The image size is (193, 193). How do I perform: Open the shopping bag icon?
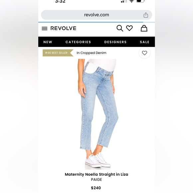click(144, 28)
